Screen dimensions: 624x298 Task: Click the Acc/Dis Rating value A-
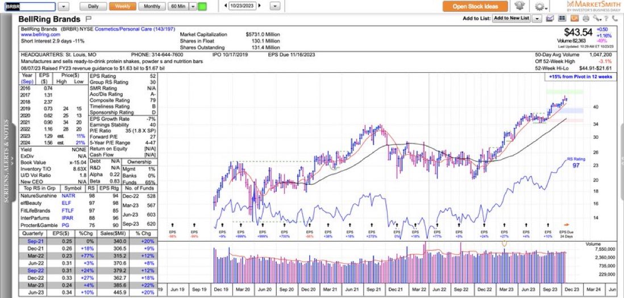click(153, 94)
